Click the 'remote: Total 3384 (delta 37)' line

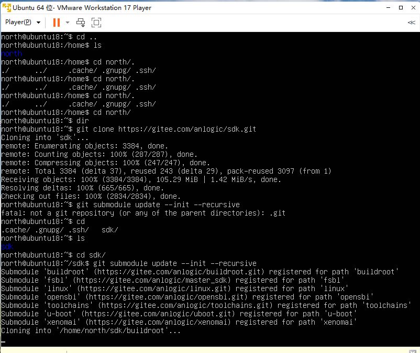[x=166, y=171]
